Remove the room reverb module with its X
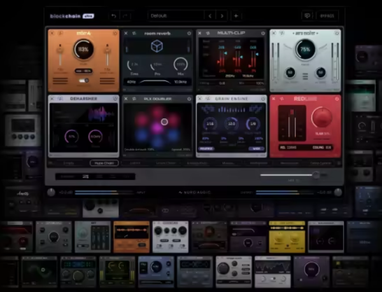The width and height of the screenshot is (382, 292). click(x=125, y=32)
